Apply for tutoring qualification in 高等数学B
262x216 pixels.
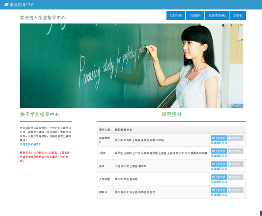219,143
